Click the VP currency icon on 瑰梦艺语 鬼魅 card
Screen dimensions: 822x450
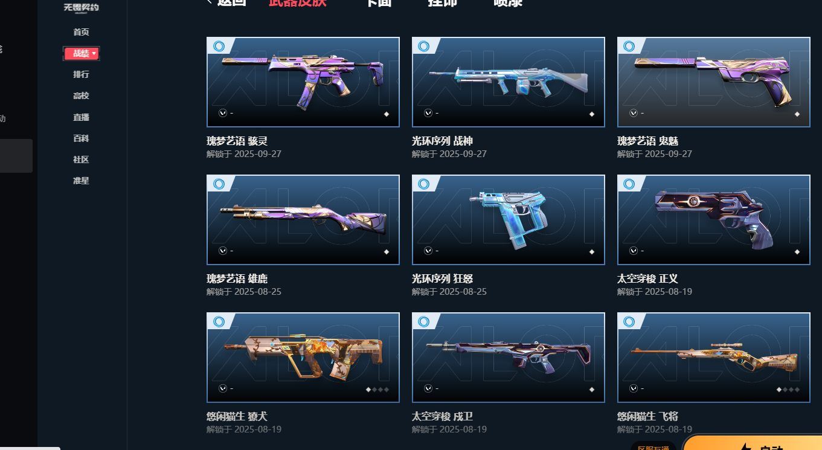pyautogui.click(x=634, y=113)
